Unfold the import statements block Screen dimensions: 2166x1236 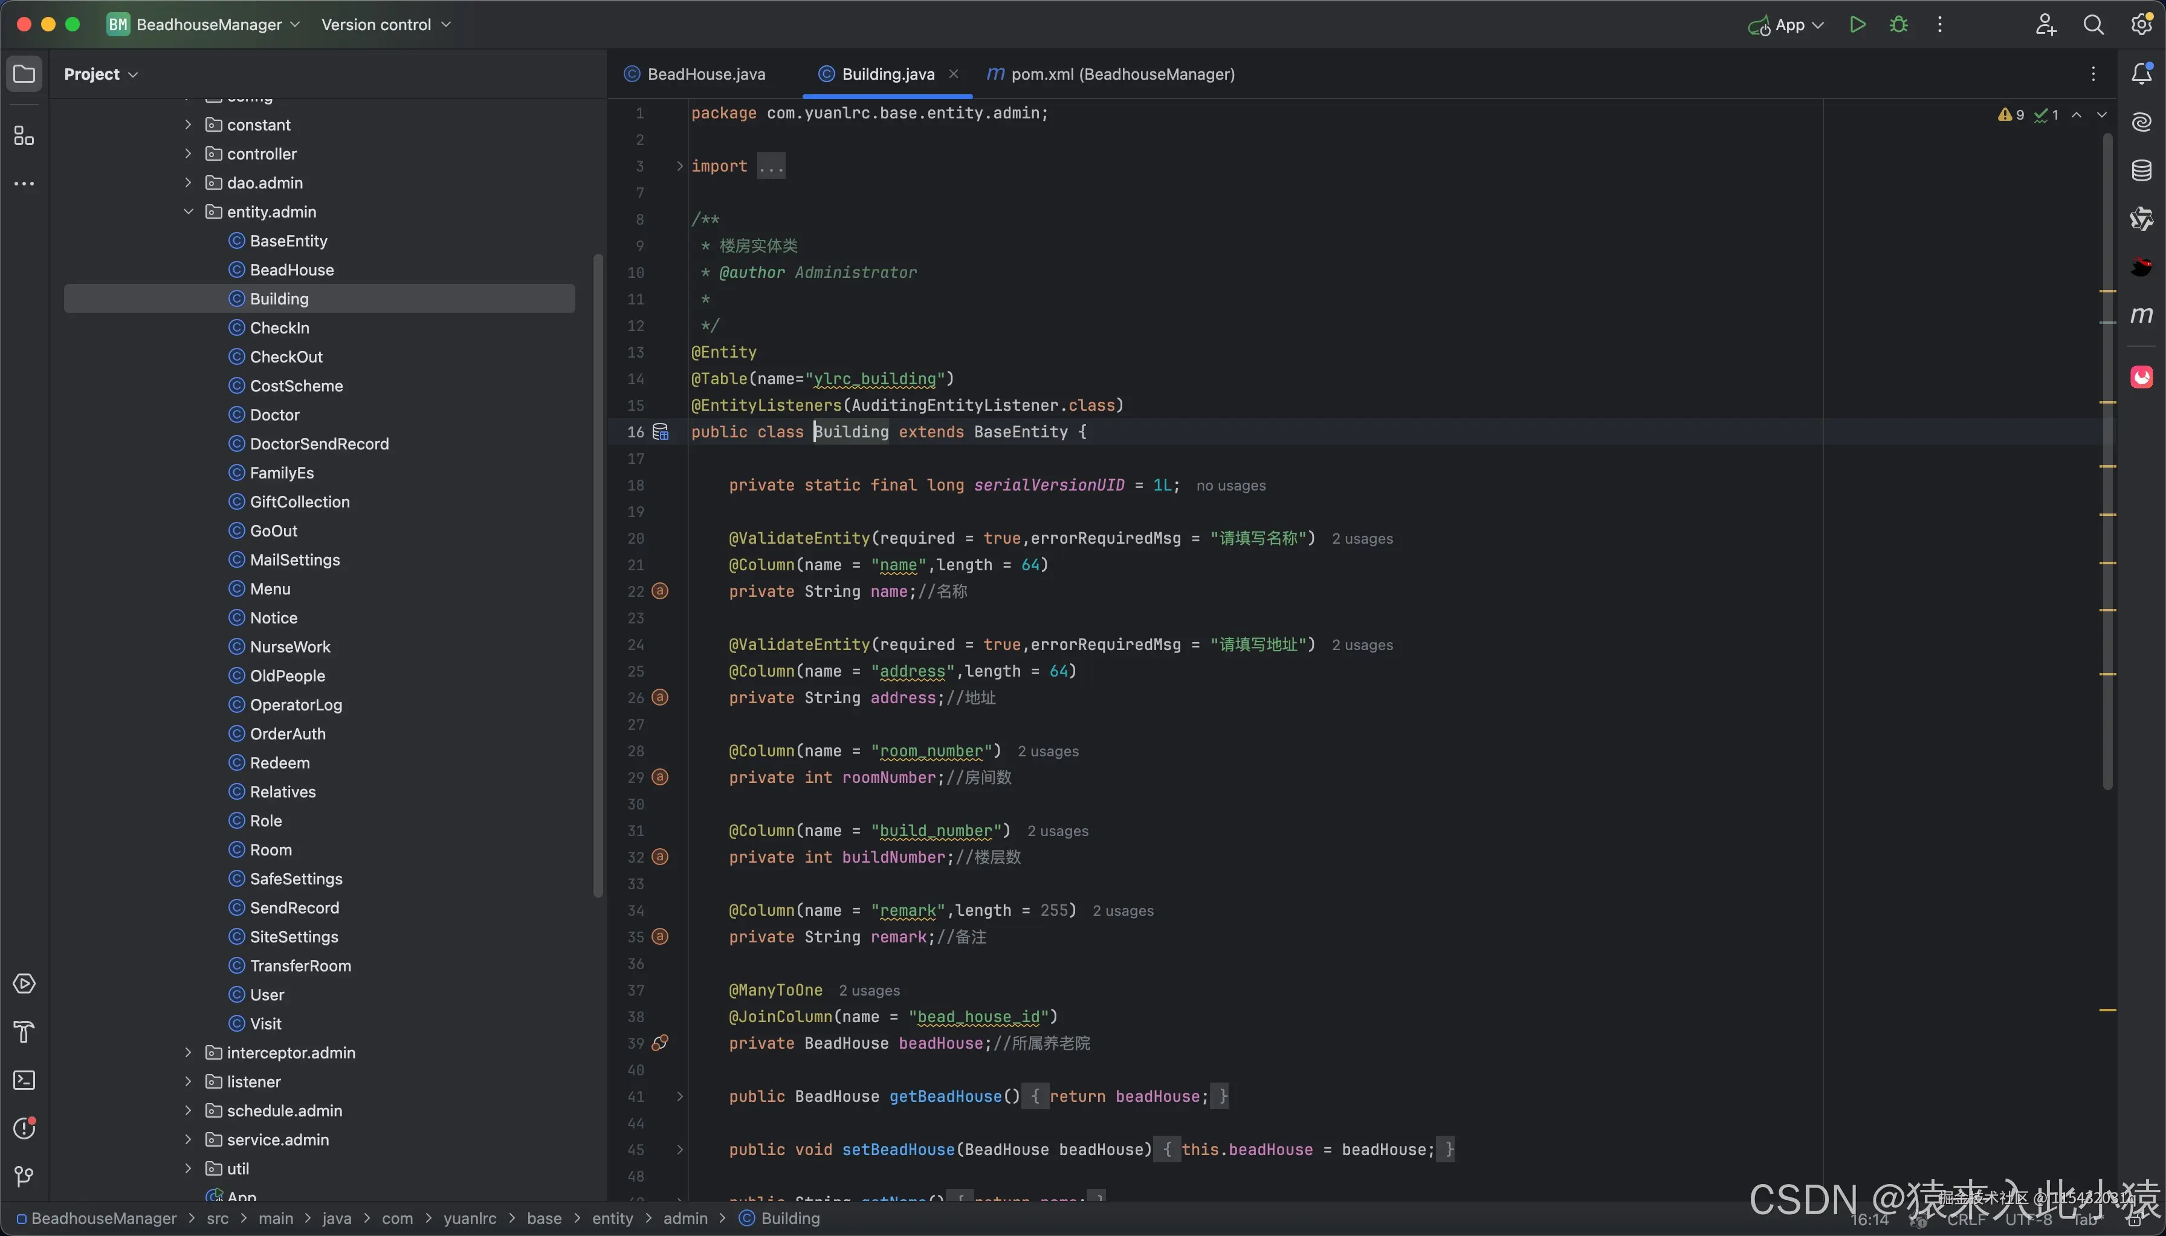click(x=679, y=166)
